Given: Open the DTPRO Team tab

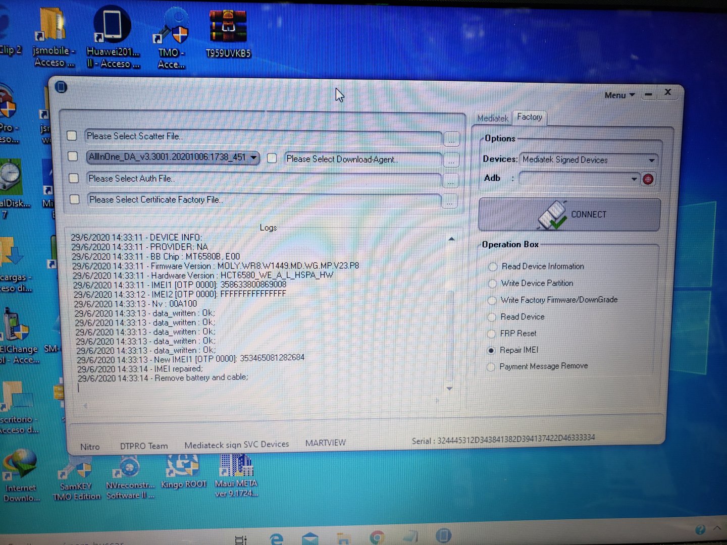Looking at the screenshot, I should click(144, 446).
